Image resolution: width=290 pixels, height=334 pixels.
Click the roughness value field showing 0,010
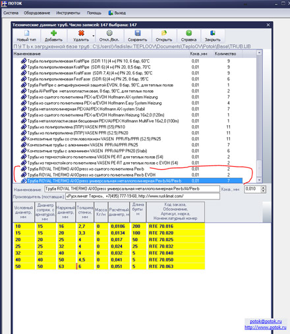tap(252, 189)
